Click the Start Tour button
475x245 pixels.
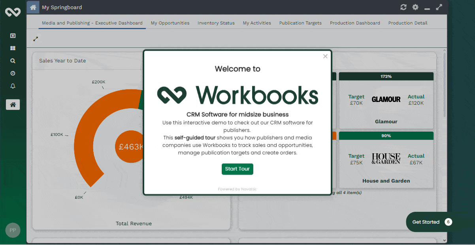(237, 169)
